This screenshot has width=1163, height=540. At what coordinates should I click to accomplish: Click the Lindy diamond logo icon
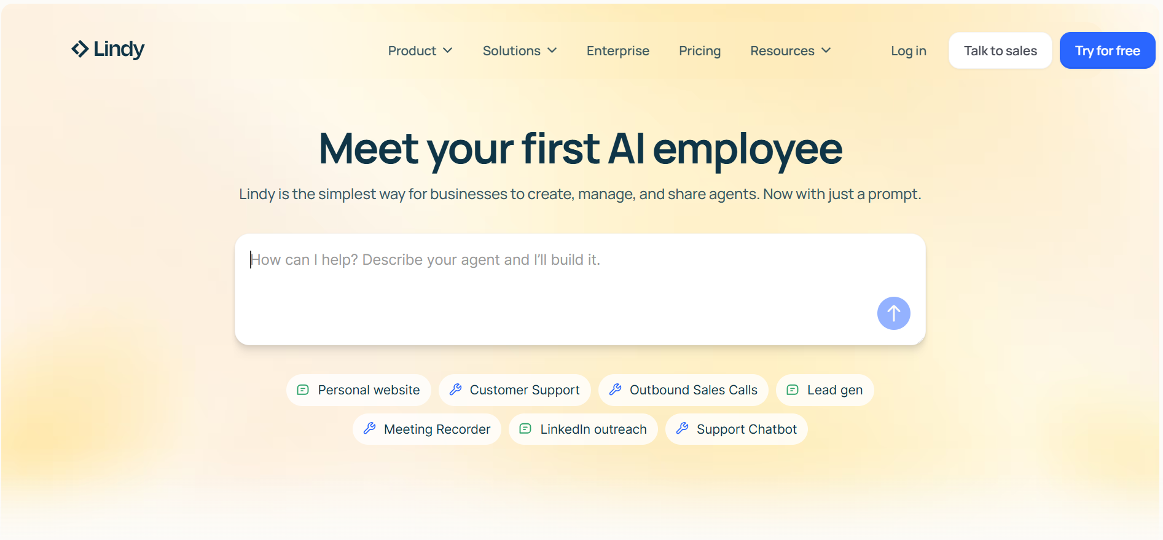click(80, 49)
